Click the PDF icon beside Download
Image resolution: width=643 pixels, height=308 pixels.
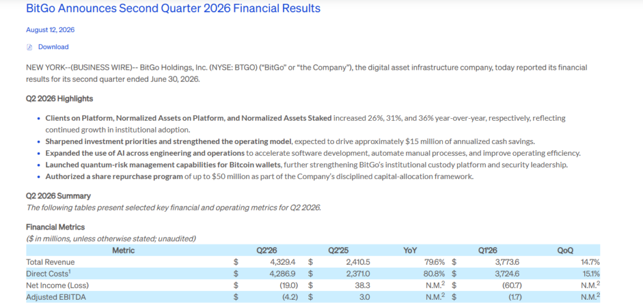[x=29, y=47]
